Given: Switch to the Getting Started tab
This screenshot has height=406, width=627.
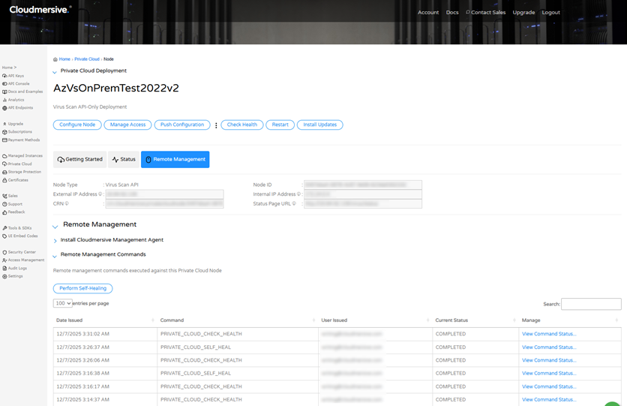Looking at the screenshot, I should [x=80, y=159].
